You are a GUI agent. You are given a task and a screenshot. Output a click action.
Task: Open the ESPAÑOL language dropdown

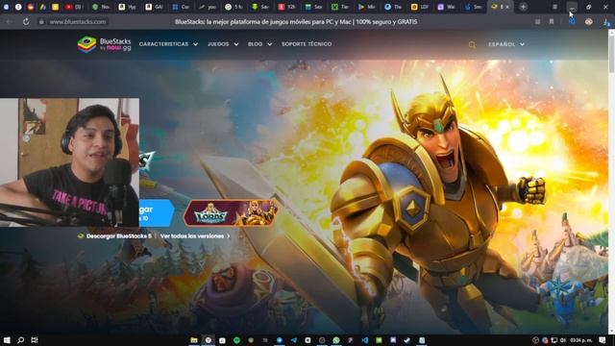[x=506, y=44]
